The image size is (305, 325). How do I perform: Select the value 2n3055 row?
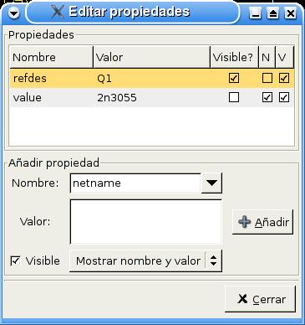coord(152,98)
